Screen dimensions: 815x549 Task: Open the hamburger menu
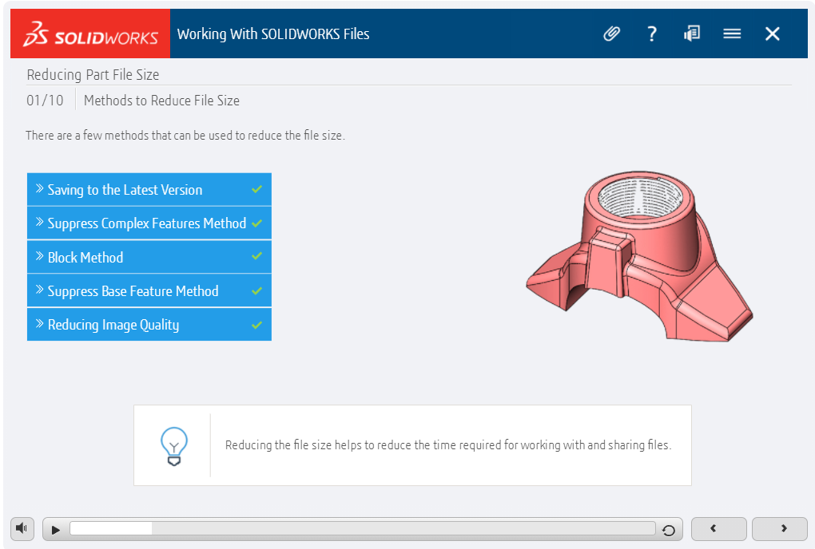pos(732,34)
